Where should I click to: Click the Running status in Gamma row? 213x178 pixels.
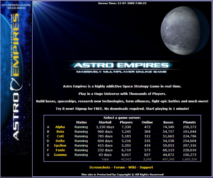(x=81, y=155)
